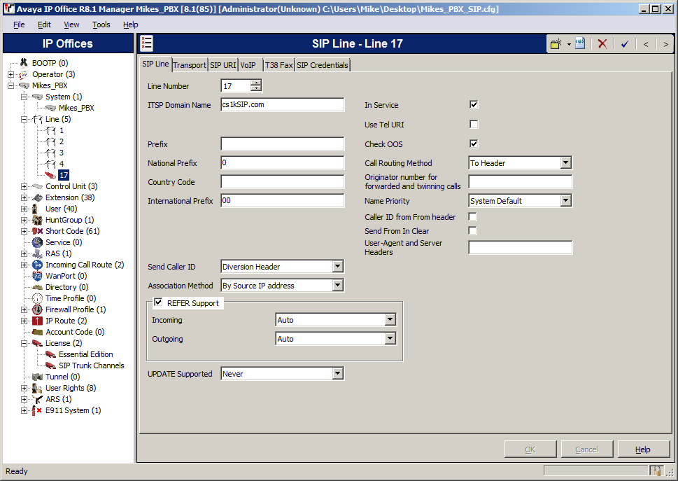The image size is (678, 481).
Task: Click the Operator tree icon
Action: tap(23, 74)
